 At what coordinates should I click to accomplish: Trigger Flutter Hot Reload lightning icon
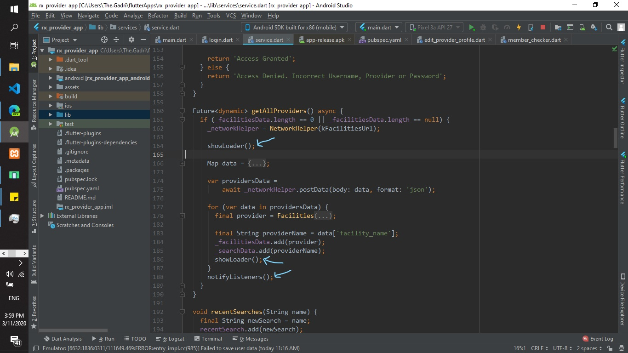click(x=519, y=27)
